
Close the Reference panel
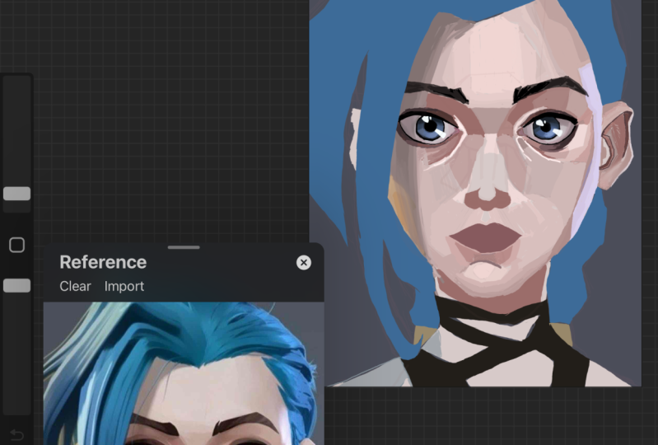pos(304,262)
